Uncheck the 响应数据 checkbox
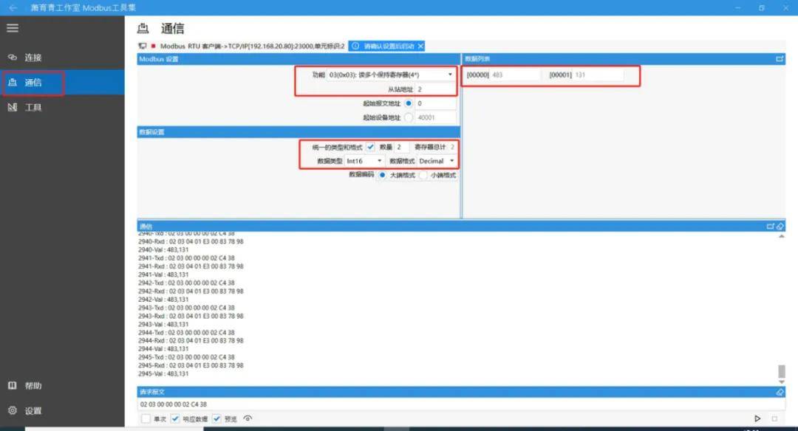This screenshot has width=798, height=431. coord(175,418)
